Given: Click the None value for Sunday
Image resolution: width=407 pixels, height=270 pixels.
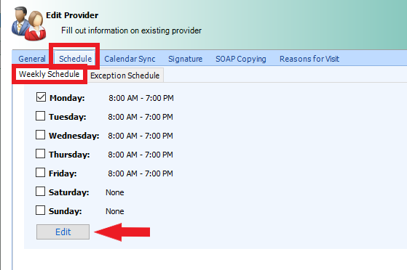Looking at the screenshot, I should pos(115,211).
